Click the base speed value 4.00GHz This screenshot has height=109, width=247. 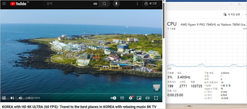point(225,73)
